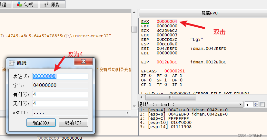Click the ASCII field in edit dialog
The width and height of the screenshot is (267, 140).
coord(60,112)
